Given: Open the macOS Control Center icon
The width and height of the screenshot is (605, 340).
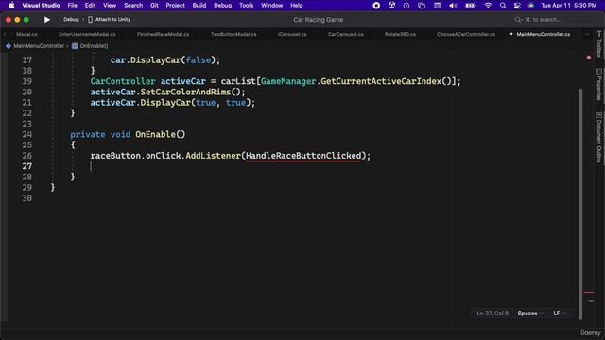Looking at the screenshot, I should (517, 6).
